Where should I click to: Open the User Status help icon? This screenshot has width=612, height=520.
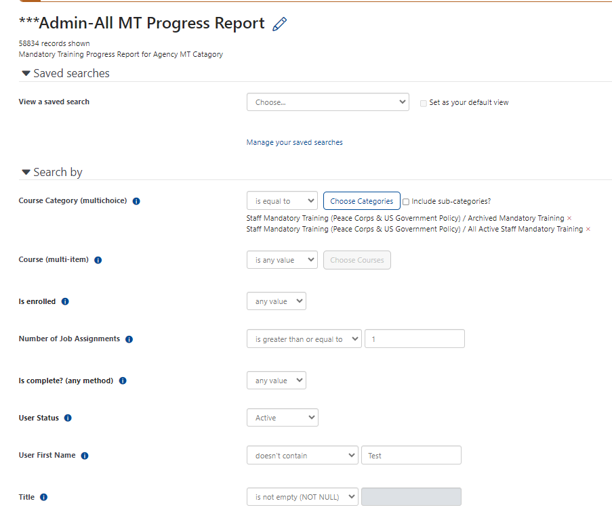point(68,418)
